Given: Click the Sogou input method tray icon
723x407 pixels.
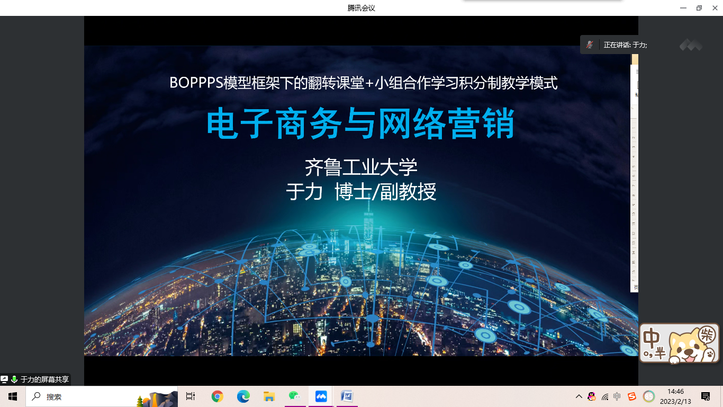Looking at the screenshot, I should point(632,396).
